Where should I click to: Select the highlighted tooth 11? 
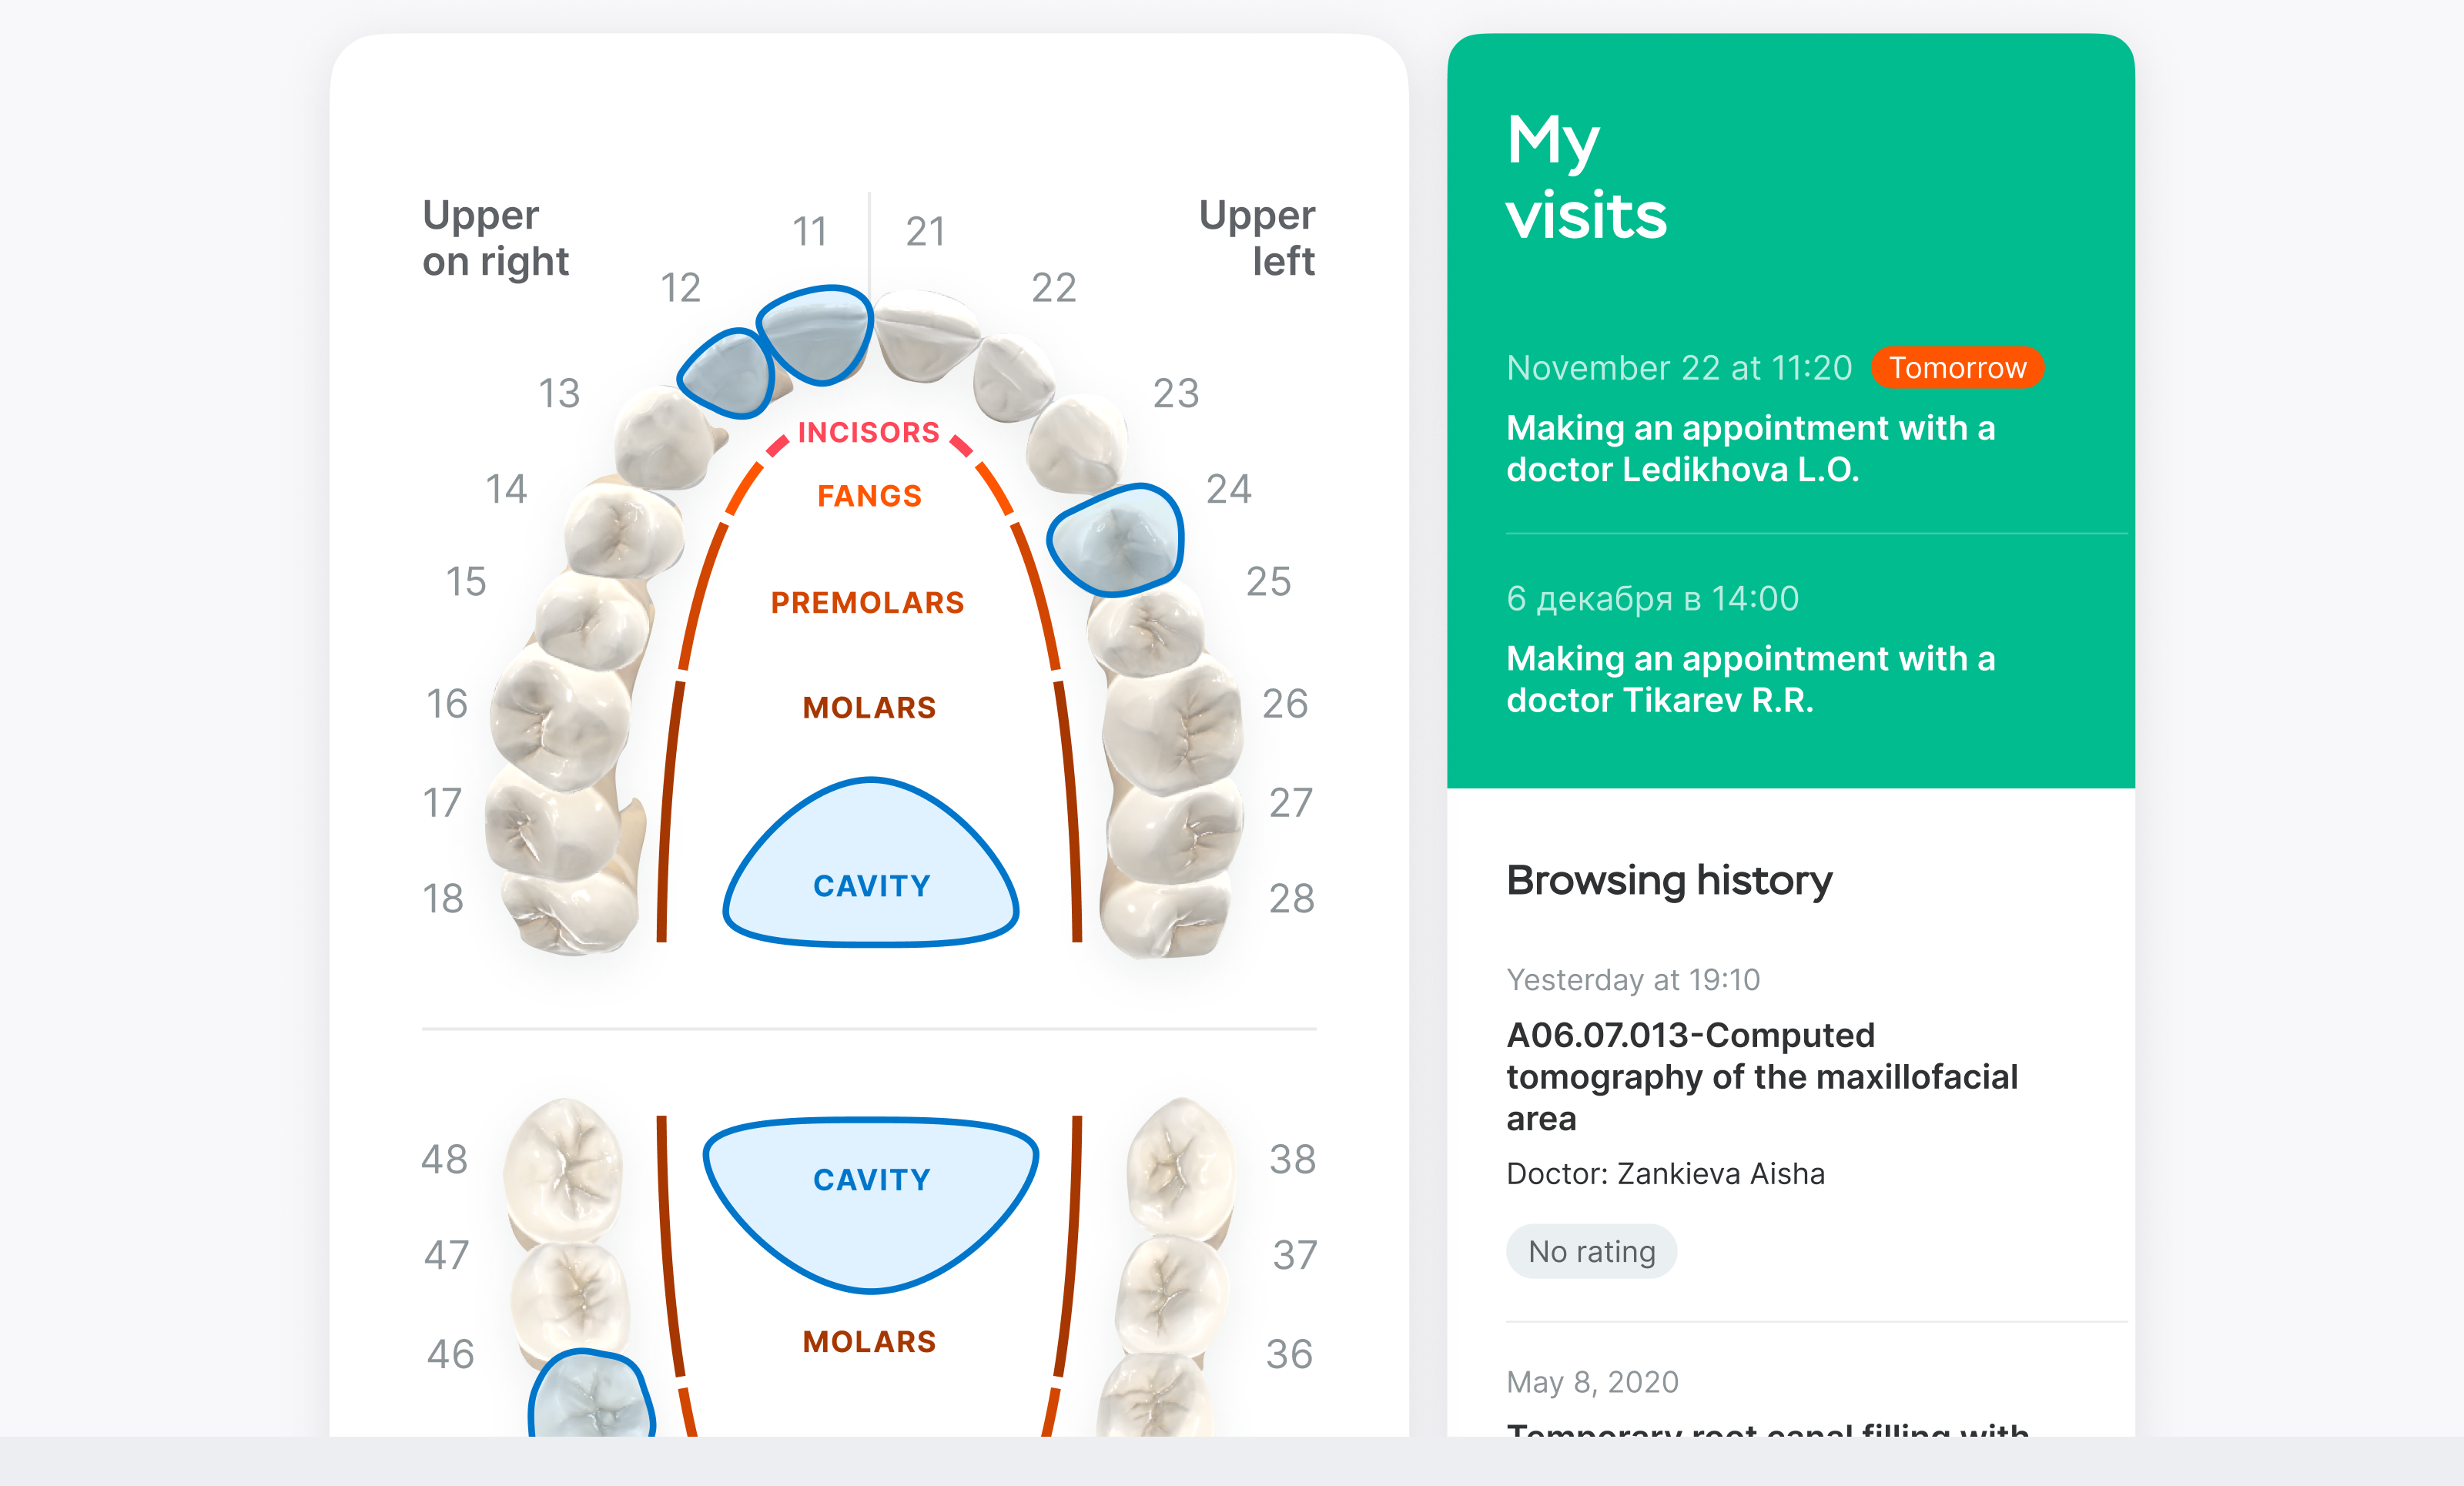pyautogui.click(x=816, y=334)
